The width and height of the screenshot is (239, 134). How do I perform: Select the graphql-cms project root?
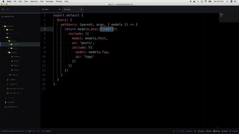coord(8,16)
